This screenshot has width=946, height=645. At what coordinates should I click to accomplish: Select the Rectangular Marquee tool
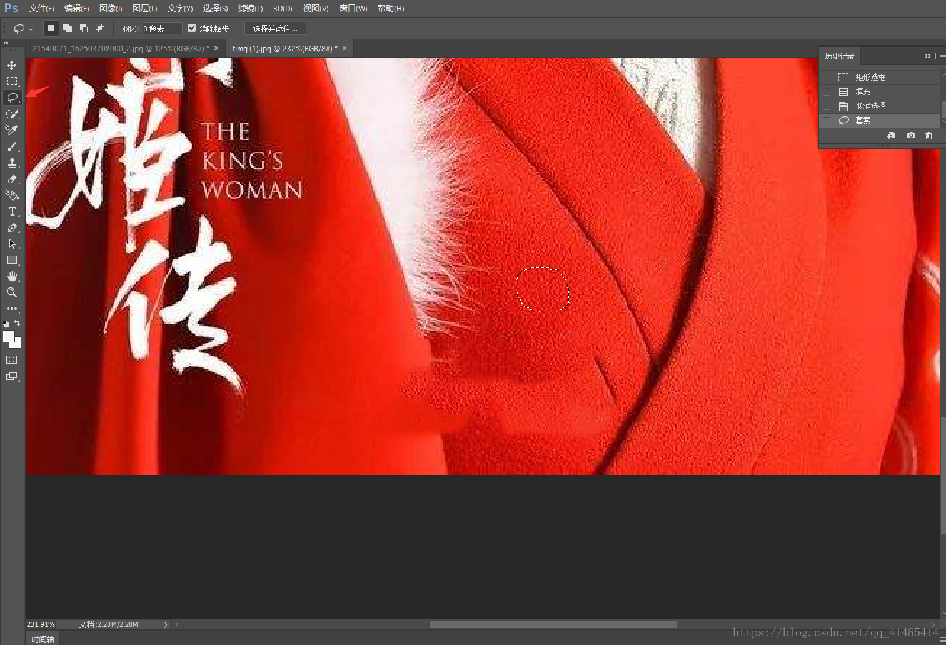pyautogui.click(x=12, y=81)
